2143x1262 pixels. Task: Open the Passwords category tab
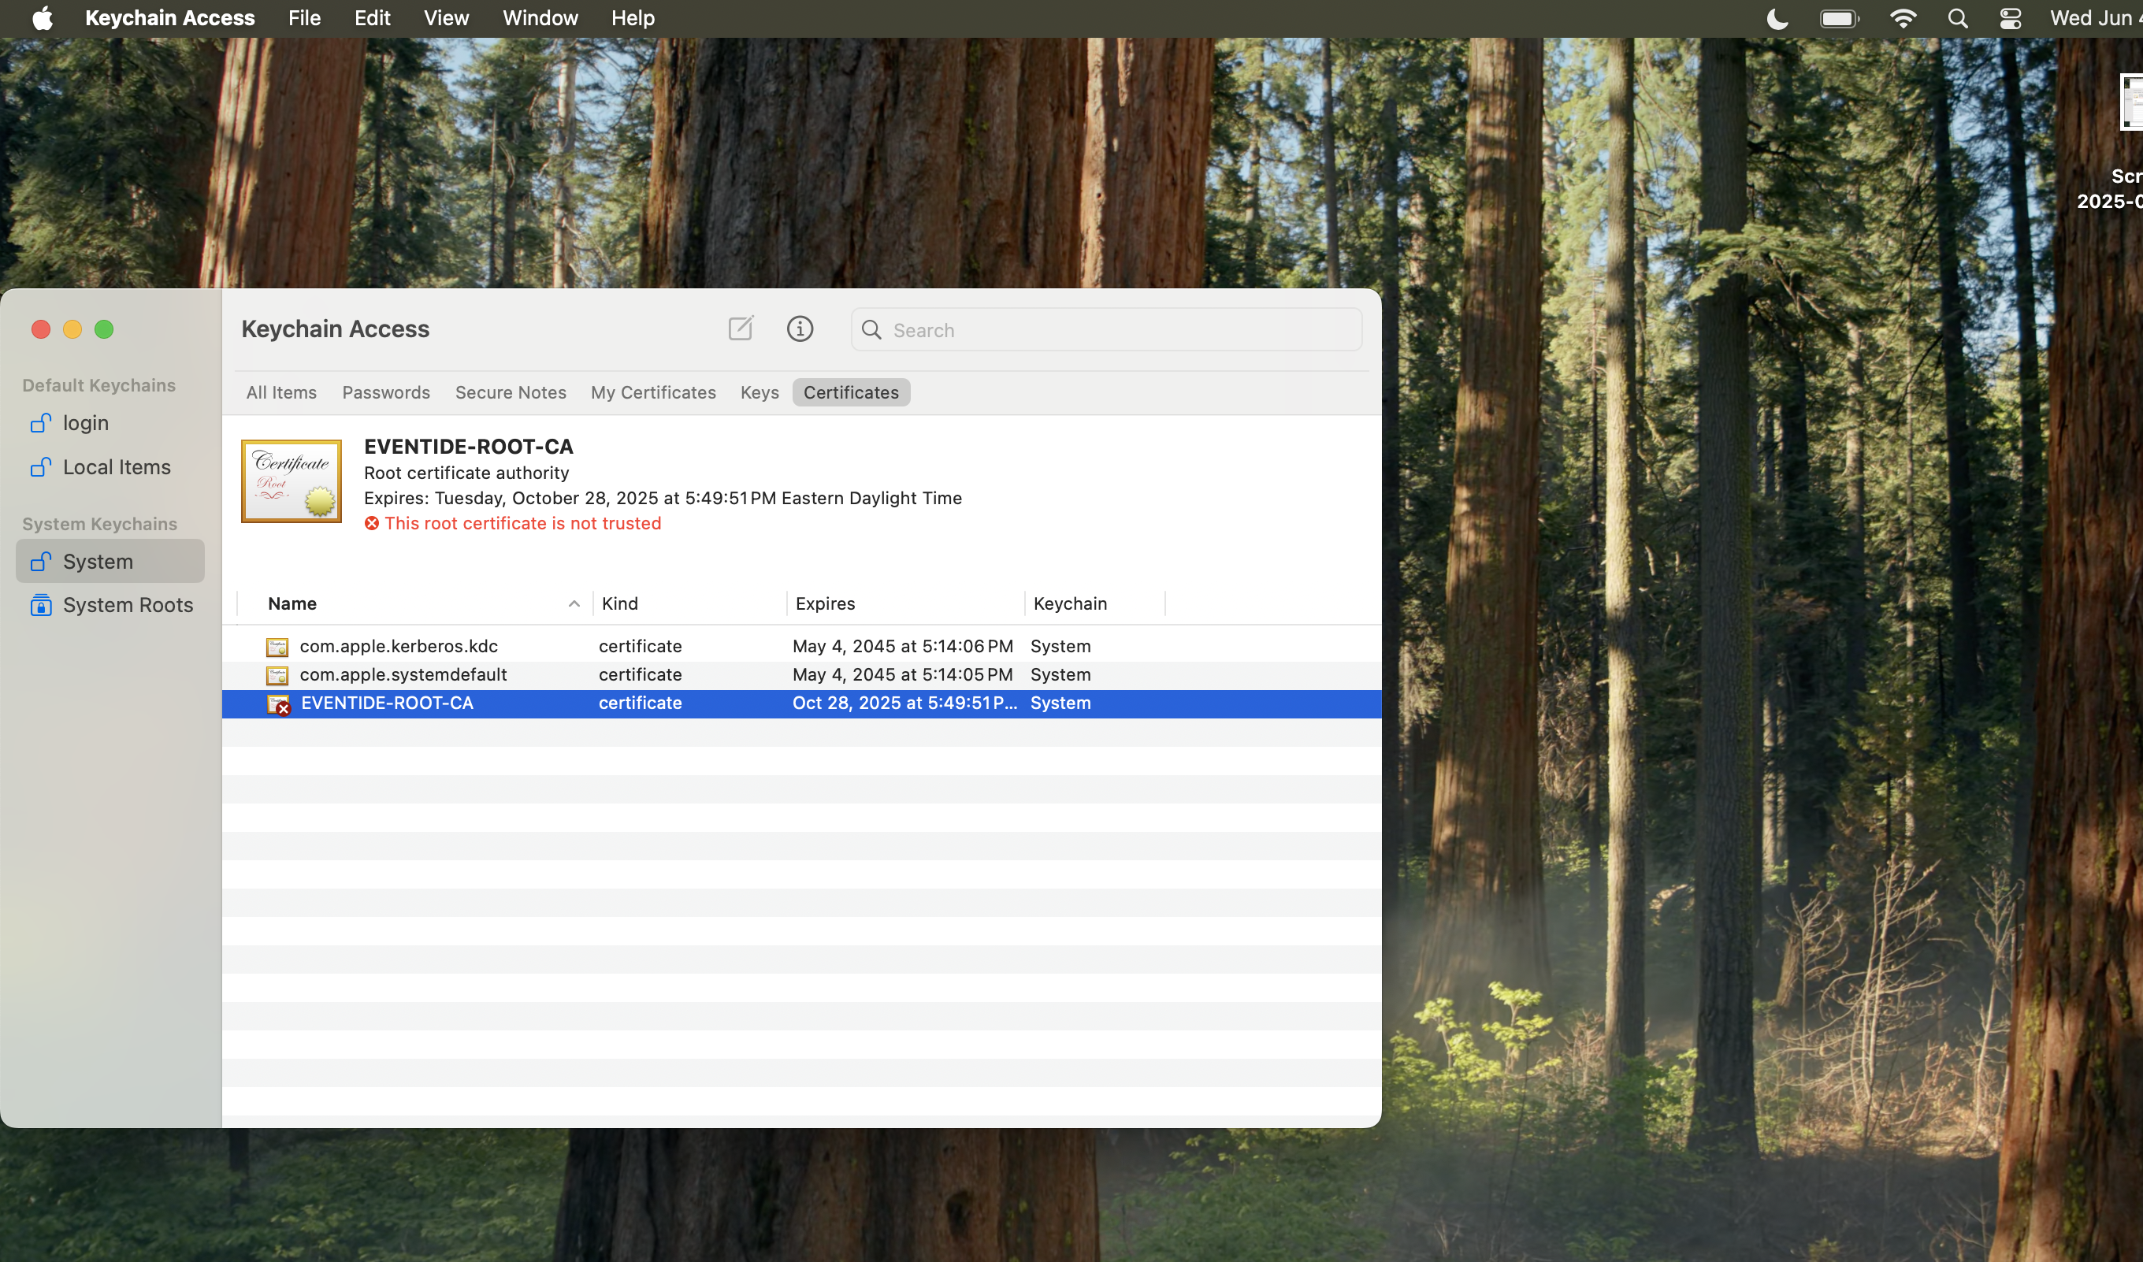coord(386,393)
